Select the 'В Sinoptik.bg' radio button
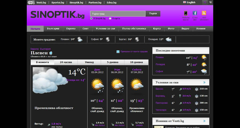Viewport: 240px width, 128px height. pos(91,18)
